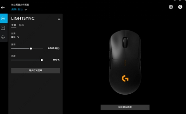Viewport: 186px width, 114px height.
Task: Click the speed slider handle
Action: pos(31,49)
